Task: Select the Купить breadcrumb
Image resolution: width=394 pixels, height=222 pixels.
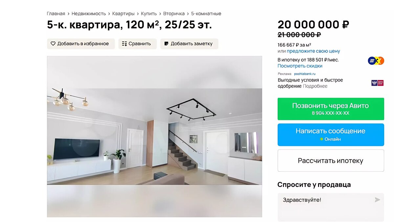Action: (x=149, y=14)
